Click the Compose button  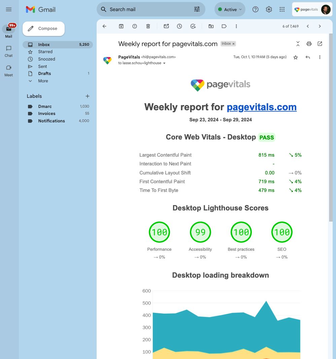point(43,29)
